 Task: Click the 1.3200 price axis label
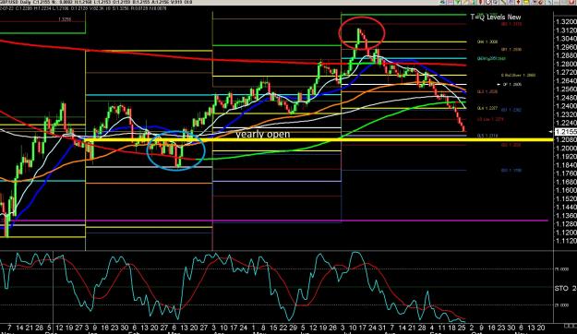click(566, 22)
